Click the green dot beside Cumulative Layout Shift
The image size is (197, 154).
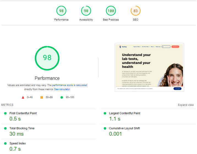105,128
